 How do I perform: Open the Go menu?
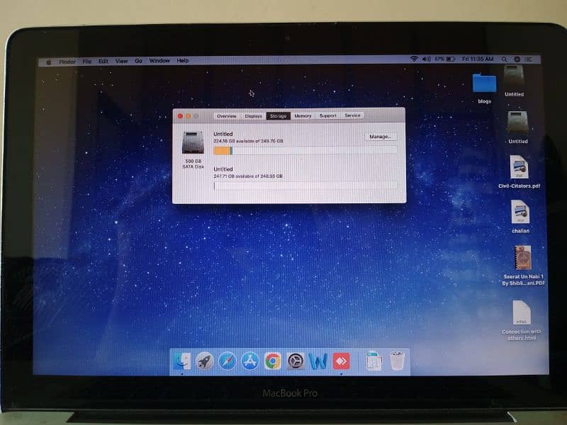(138, 61)
